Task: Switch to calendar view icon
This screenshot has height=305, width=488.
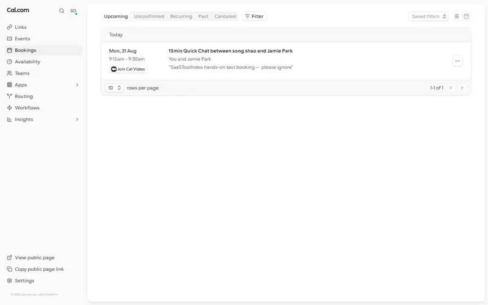Action: point(466,16)
